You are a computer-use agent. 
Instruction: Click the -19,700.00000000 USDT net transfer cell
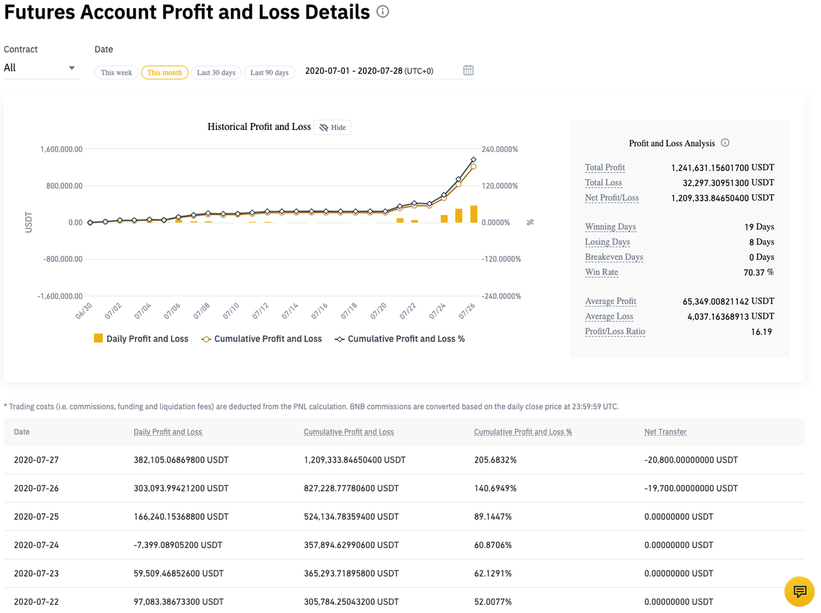pyautogui.click(x=691, y=488)
